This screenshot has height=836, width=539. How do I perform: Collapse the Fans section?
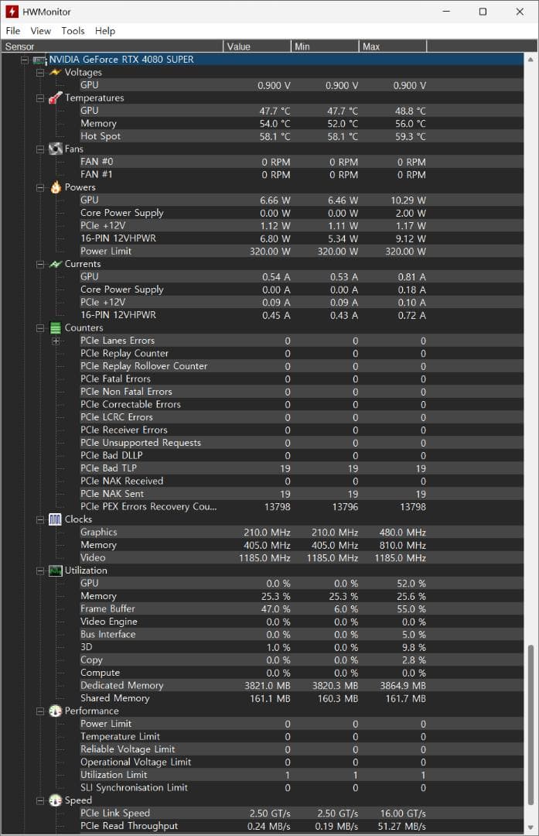coord(40,149)
